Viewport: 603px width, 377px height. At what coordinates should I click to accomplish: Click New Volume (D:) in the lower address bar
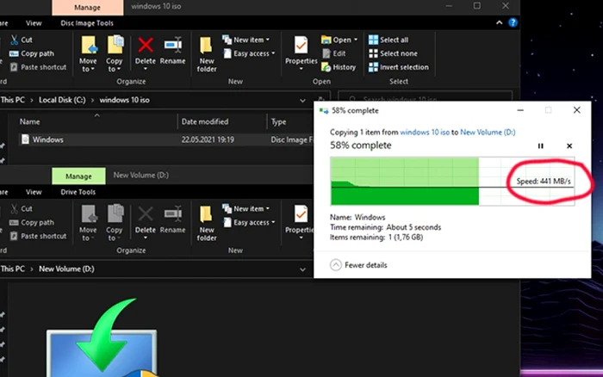pos(66,269)
